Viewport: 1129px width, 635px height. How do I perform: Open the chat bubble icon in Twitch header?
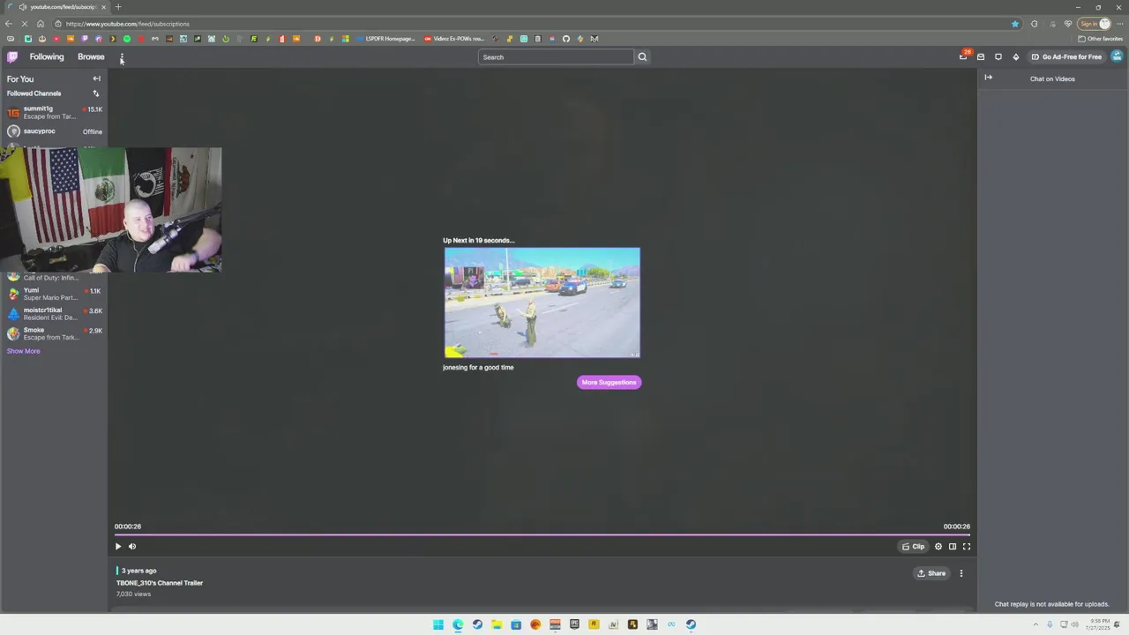point(998,56)
